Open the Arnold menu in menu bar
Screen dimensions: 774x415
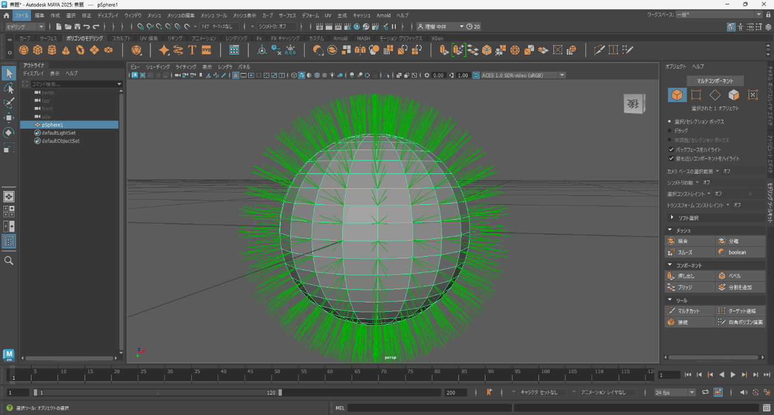pos(383,15)
